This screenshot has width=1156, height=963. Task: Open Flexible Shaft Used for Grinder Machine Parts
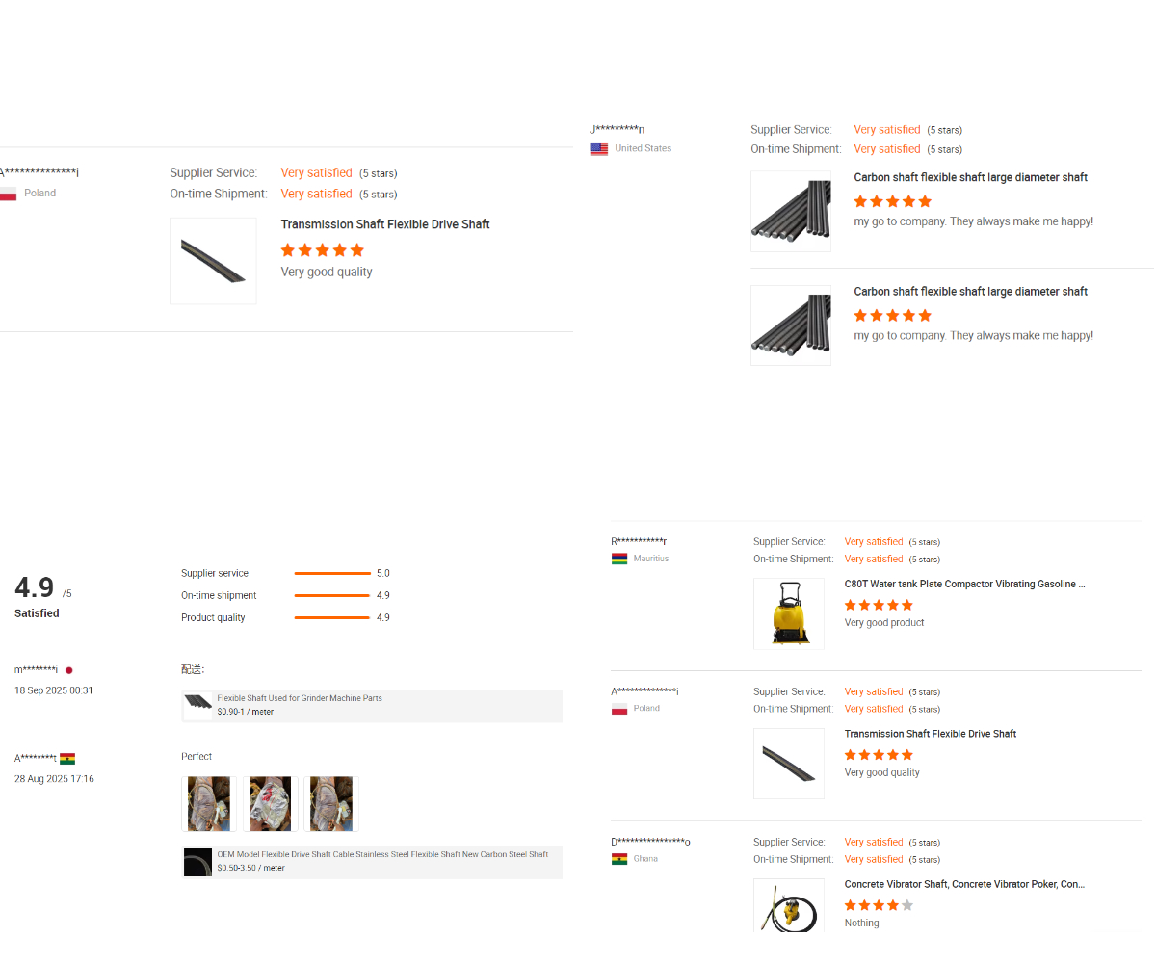[x=300, y=698]
